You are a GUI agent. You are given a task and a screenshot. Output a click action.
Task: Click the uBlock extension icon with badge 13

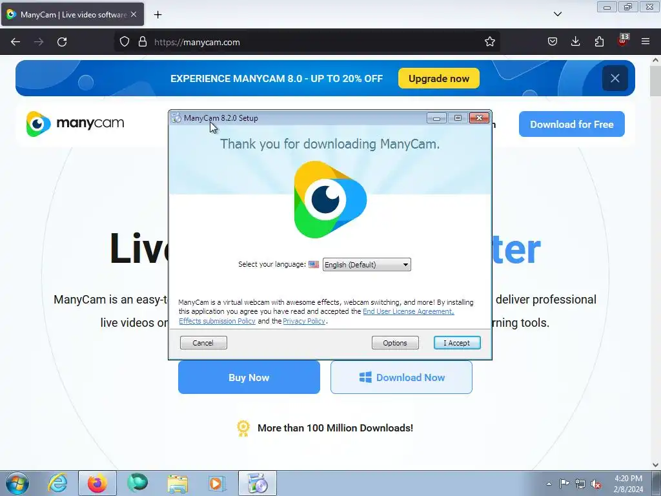coord(623,41)
